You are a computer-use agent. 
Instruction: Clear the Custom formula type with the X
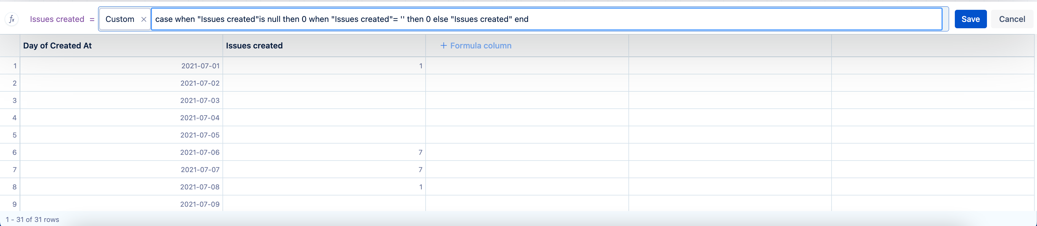click(x=144, y=19)
